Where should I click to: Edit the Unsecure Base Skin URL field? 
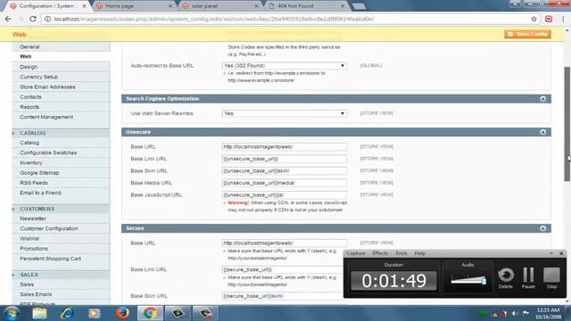284,170
